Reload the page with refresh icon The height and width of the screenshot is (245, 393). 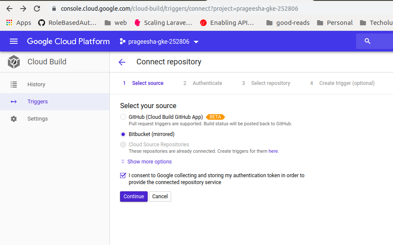(x=37, y=9)
